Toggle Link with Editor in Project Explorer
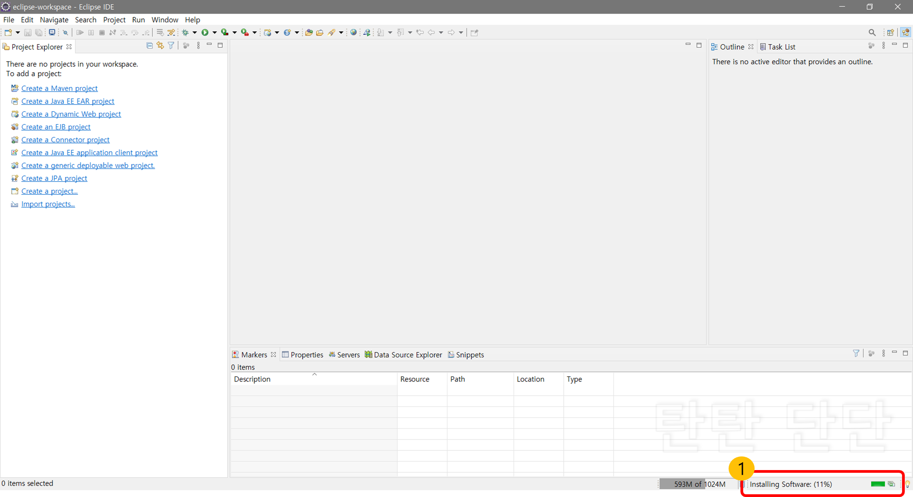Screen dimensions: 913x497 click(160, 46)
